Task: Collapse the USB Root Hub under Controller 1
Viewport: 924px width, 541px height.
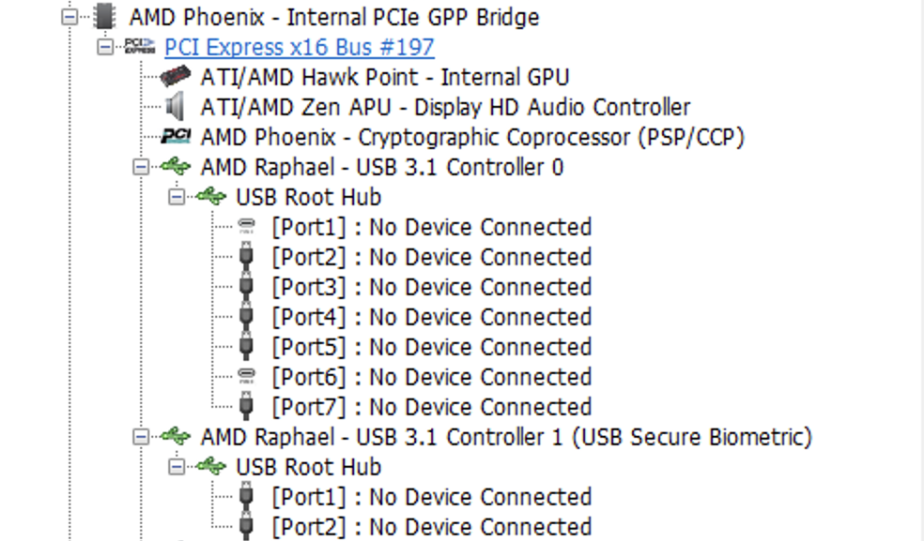Action: point(177,467)
